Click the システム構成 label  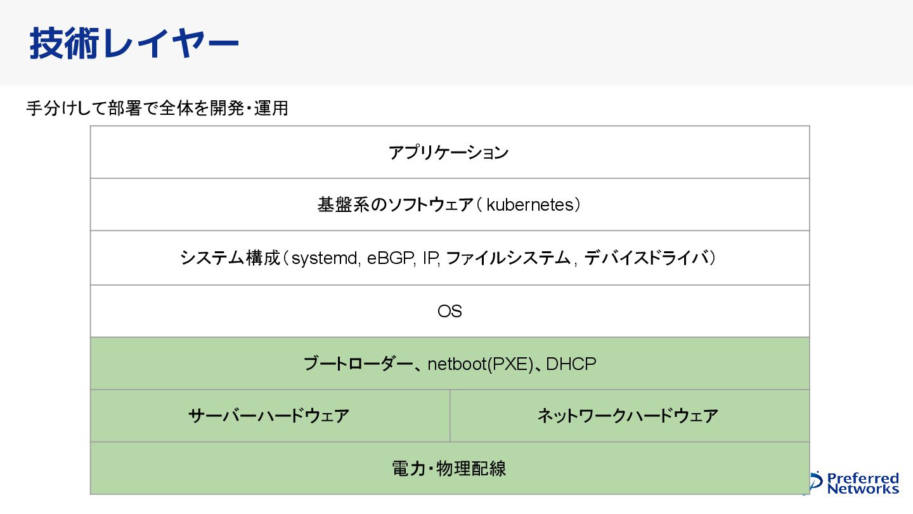230,258
